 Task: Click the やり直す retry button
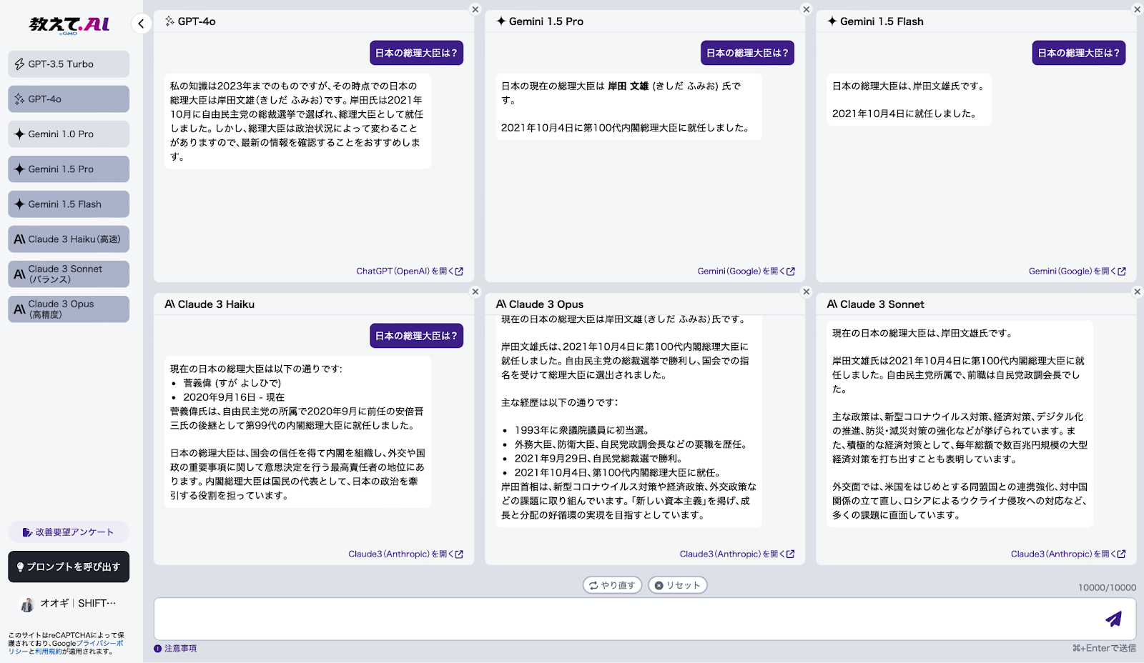pyautogui.click(x=612, y=585)
